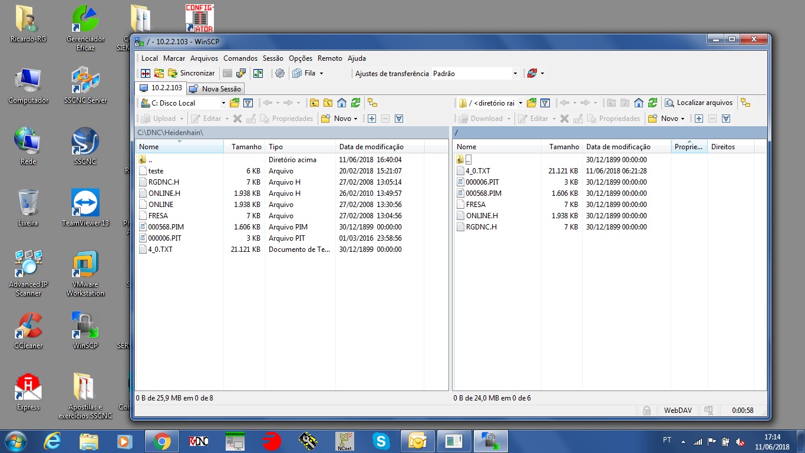
Task: Select ONLINE.H file in local panel
Action: pyautogui.click(x=164, y=193)
